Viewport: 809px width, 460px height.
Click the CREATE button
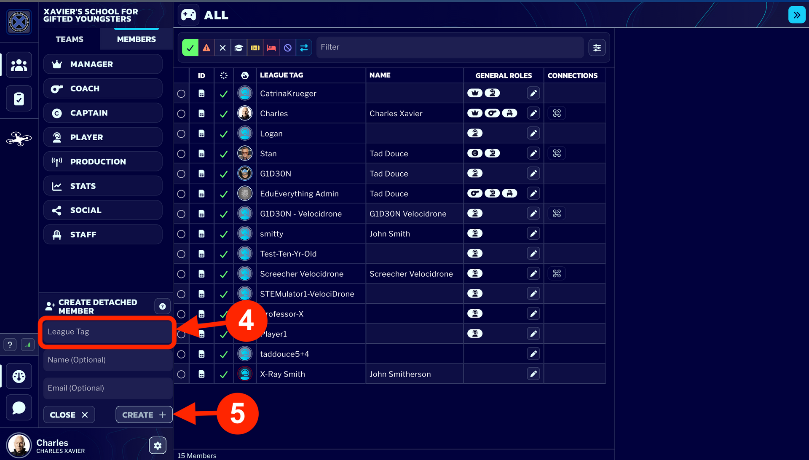pos(144,415)
